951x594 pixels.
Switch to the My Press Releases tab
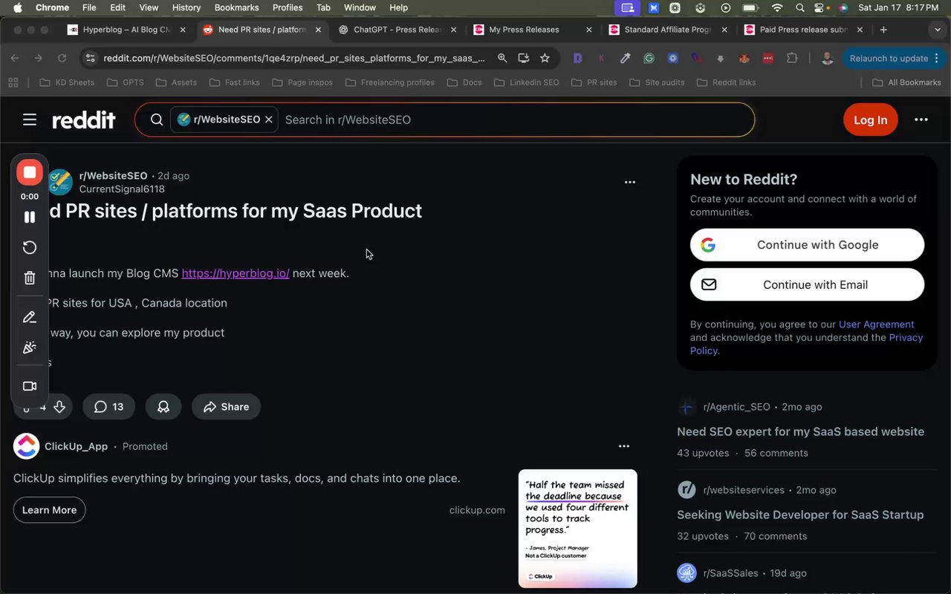click(524, 30)
